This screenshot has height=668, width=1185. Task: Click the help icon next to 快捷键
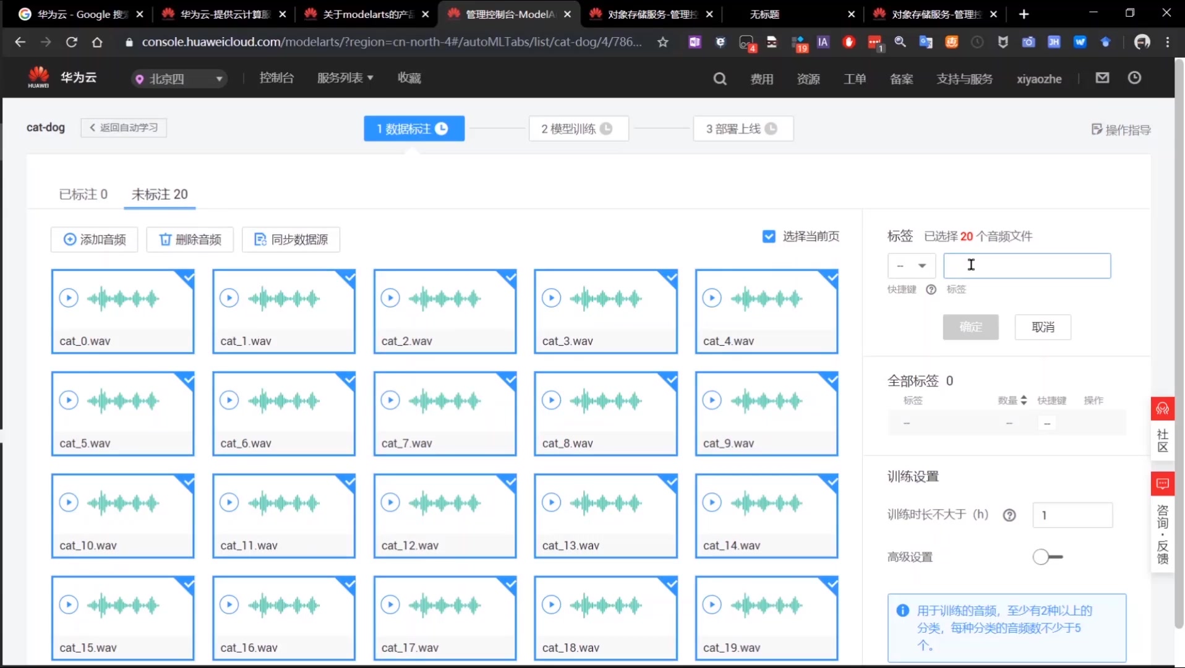[931, 289]
